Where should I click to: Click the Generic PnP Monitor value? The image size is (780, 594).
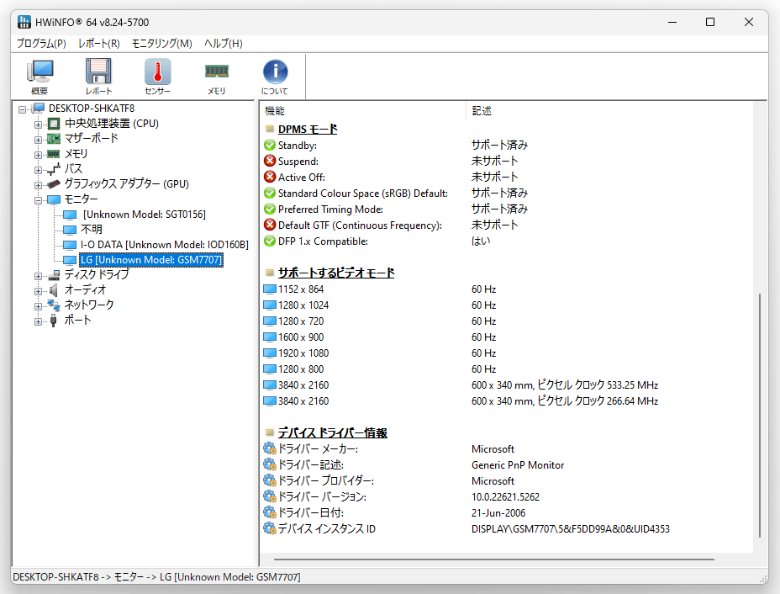pyautogui.click(x=518, y=465)
